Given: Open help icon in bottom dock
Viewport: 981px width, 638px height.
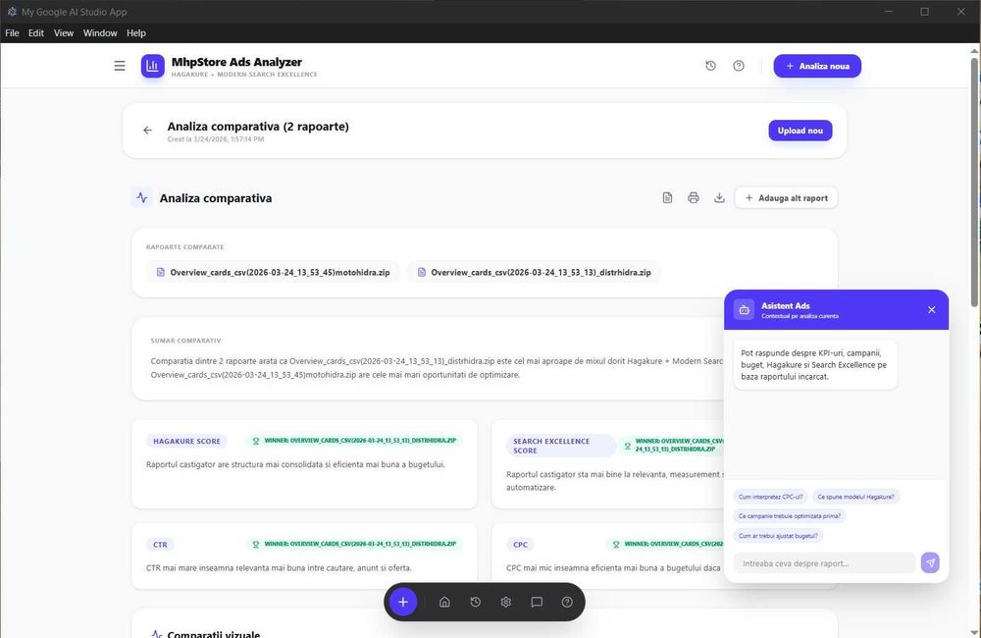Looking at the screenshot, I should tap(567, 602).
